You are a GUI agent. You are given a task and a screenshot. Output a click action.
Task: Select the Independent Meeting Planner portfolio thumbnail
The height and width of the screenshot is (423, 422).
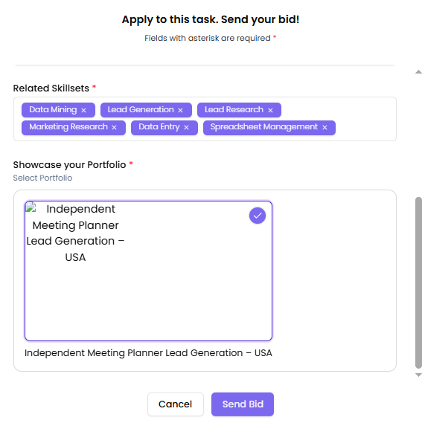[148, 271]
